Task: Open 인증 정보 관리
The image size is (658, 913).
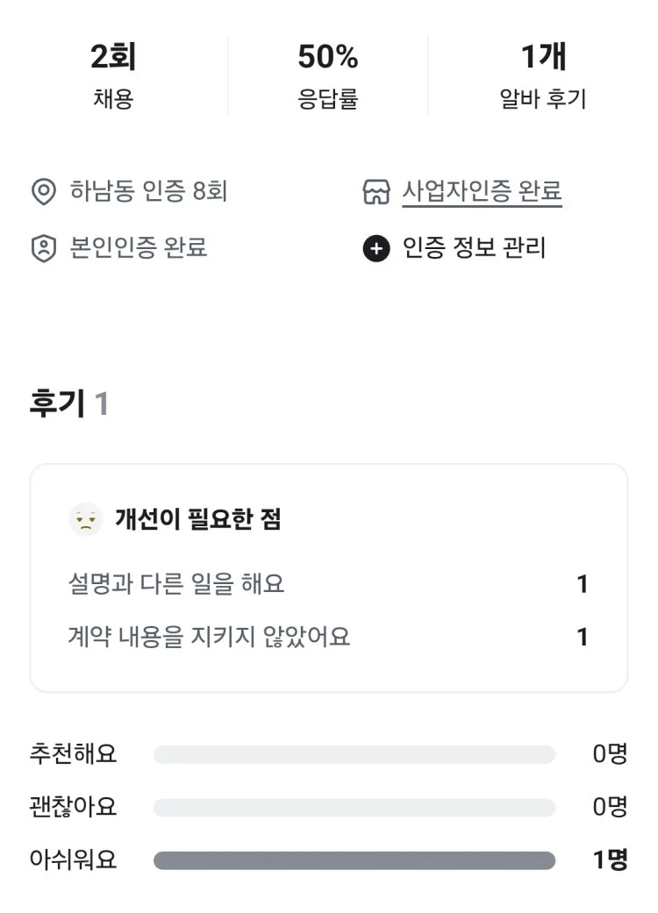Action: (x=474, y=248)
